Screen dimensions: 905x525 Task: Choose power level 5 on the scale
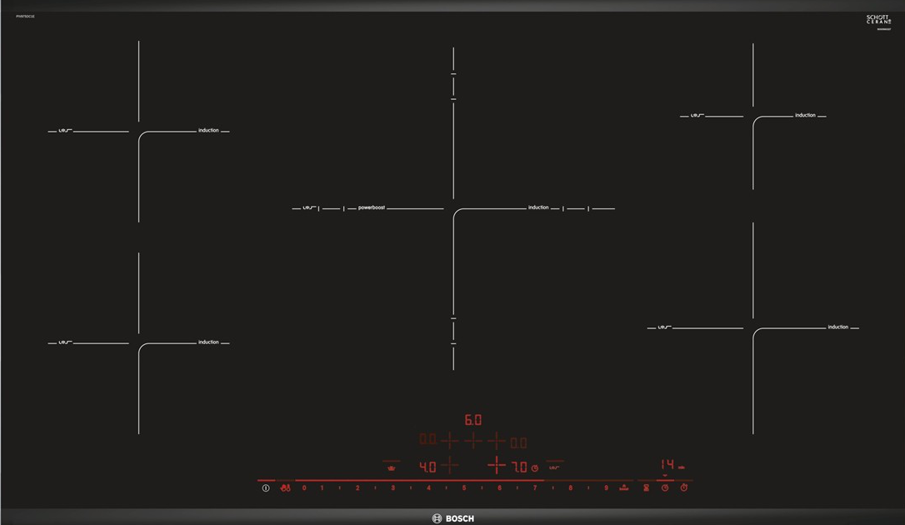point(464,488)
